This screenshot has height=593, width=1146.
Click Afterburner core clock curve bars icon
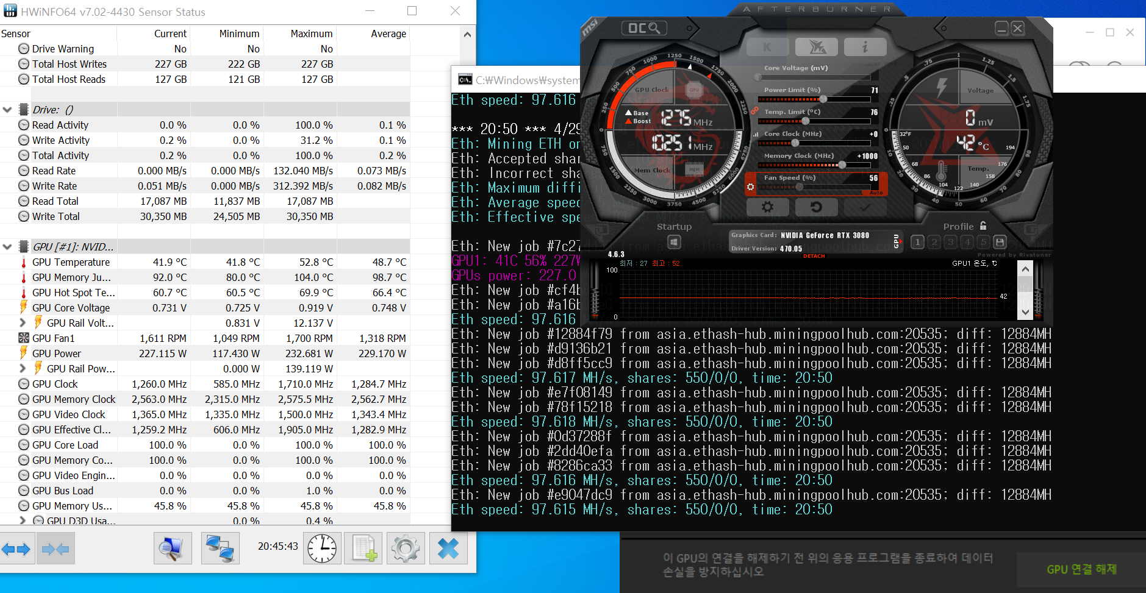coord(756,134)
